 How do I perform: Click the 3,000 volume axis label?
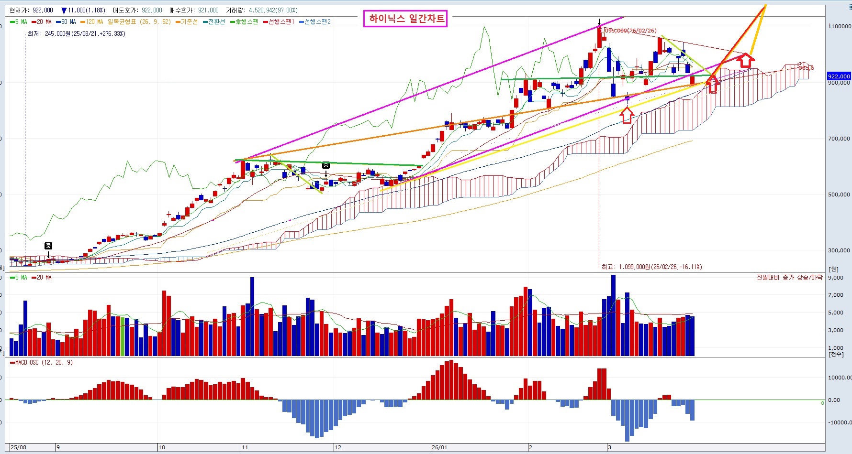[836, 330]
